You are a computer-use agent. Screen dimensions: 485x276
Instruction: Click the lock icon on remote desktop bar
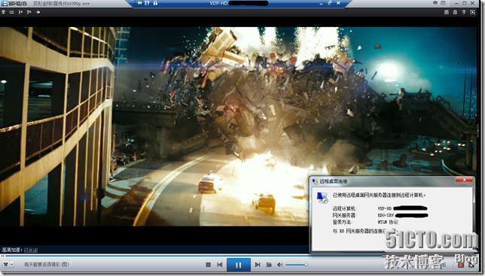coord(155,3)
